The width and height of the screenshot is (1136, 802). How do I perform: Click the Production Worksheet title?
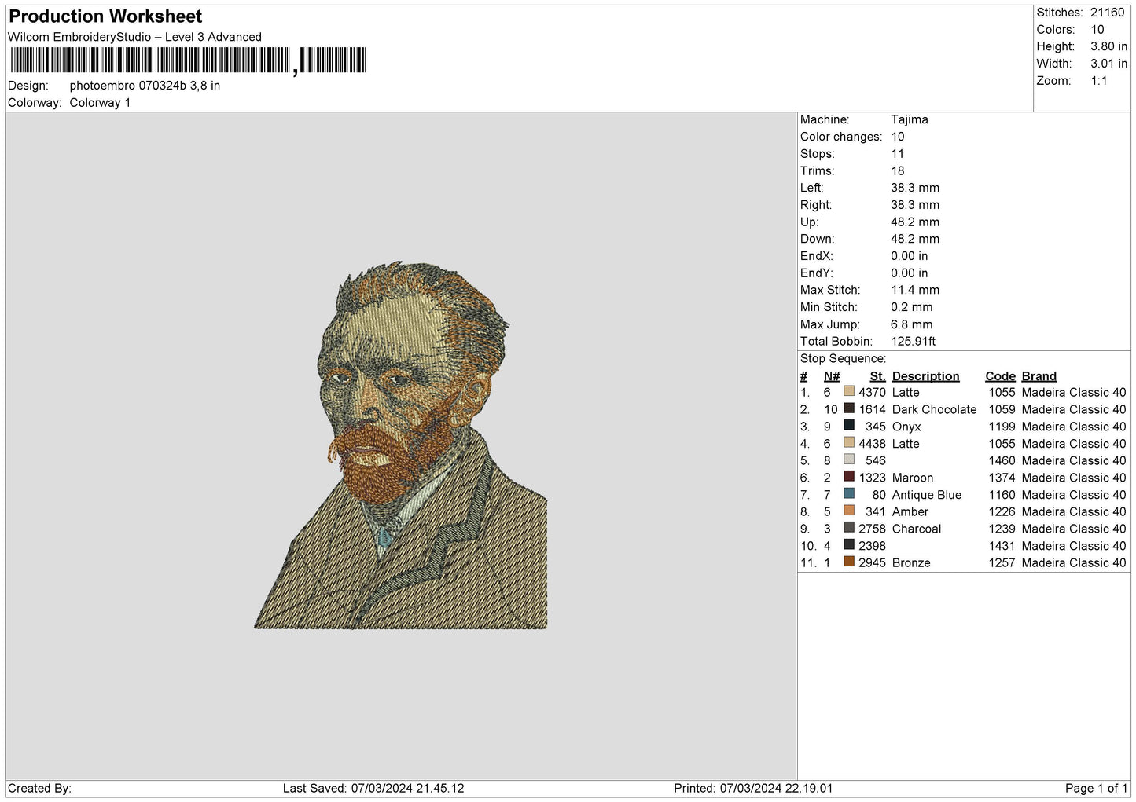click(x=105, y=16)
